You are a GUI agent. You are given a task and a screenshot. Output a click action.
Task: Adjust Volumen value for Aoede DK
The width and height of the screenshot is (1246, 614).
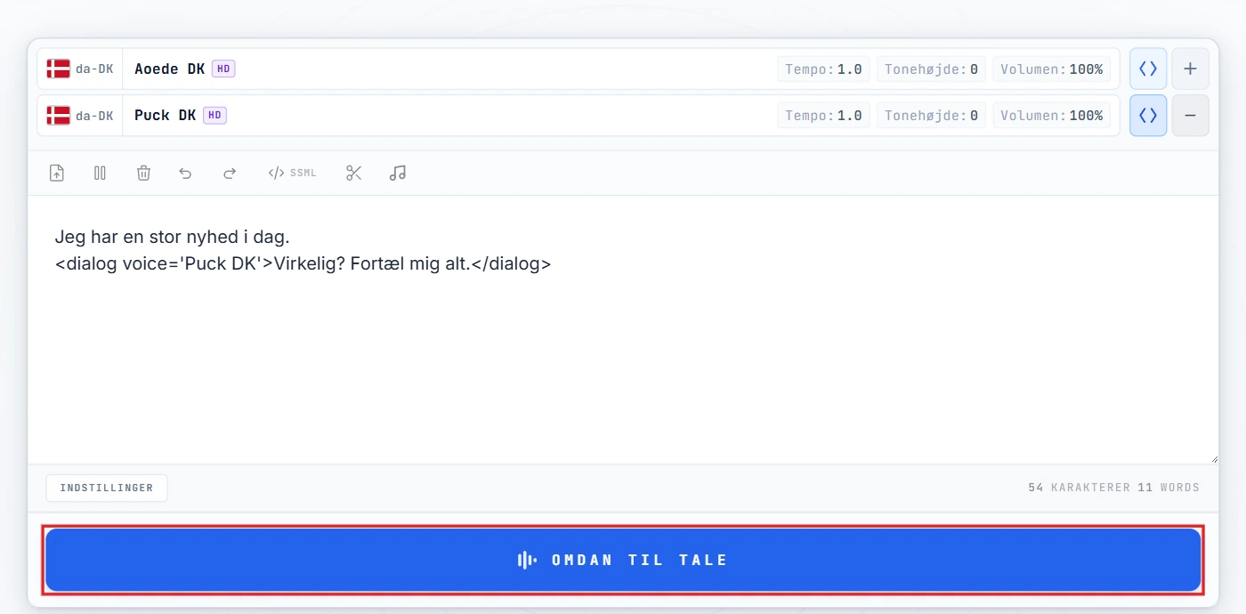(1051, 69)
